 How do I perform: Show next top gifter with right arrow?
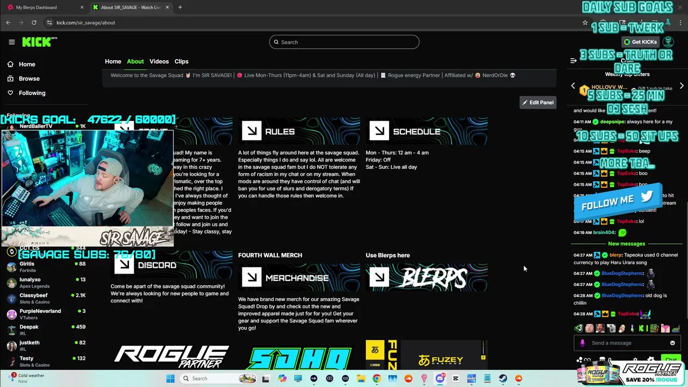click(682, 86)
